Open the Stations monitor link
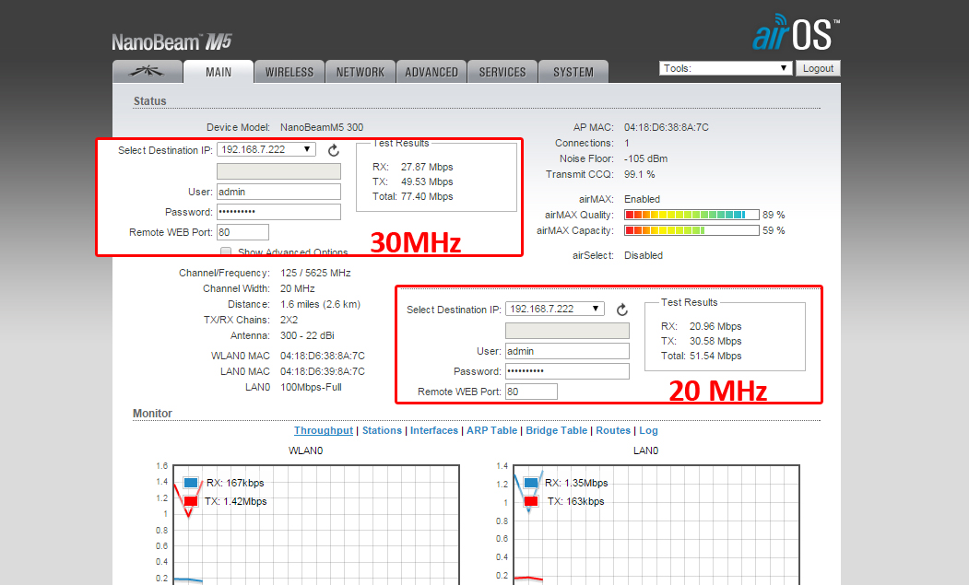Image resolution: width=969 pixels, height=585 pixels. click(382, 430)
